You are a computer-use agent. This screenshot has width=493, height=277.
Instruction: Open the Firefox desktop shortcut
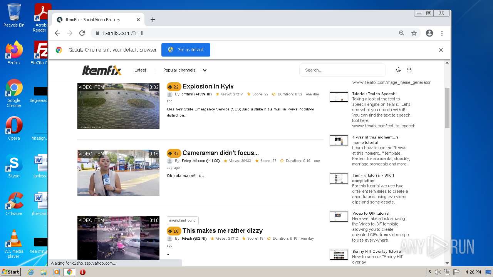tap(14, 53)
